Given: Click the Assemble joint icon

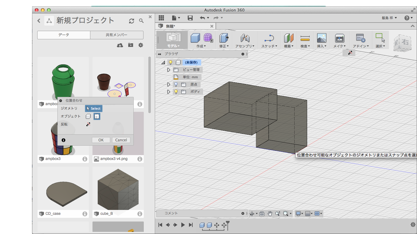Looking at the screenshot, I should point(245,38).
